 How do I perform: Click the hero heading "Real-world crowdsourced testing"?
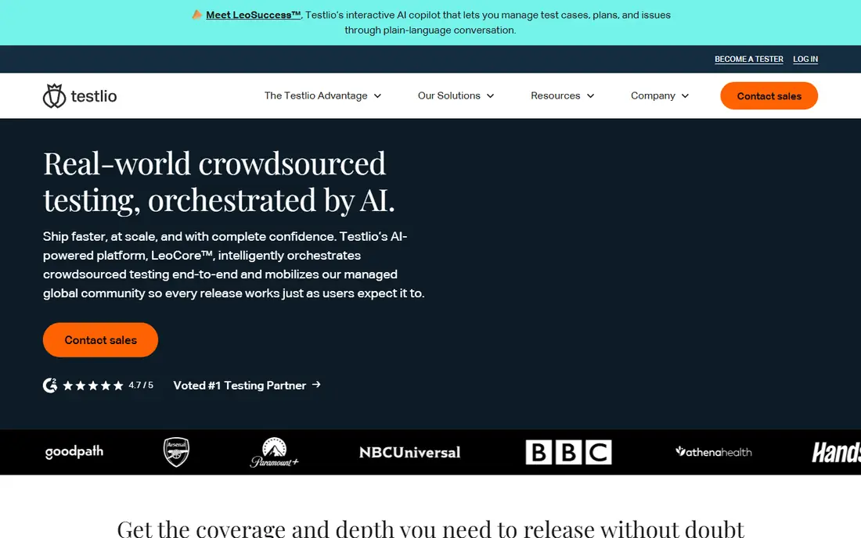click(x=219, y=181)
